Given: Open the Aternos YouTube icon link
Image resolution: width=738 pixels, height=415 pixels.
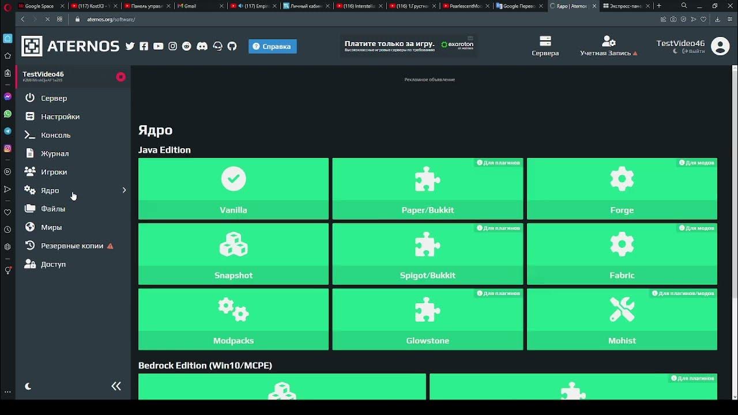Looking at the screenshot, I should coord(158,46).
